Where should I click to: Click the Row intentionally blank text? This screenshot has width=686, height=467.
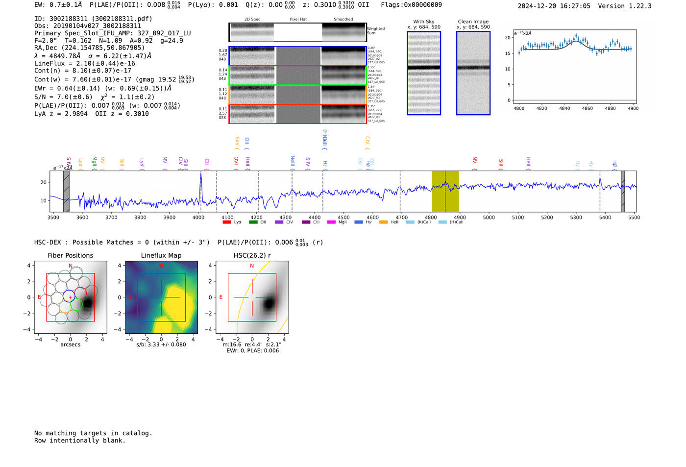(80, 441)
